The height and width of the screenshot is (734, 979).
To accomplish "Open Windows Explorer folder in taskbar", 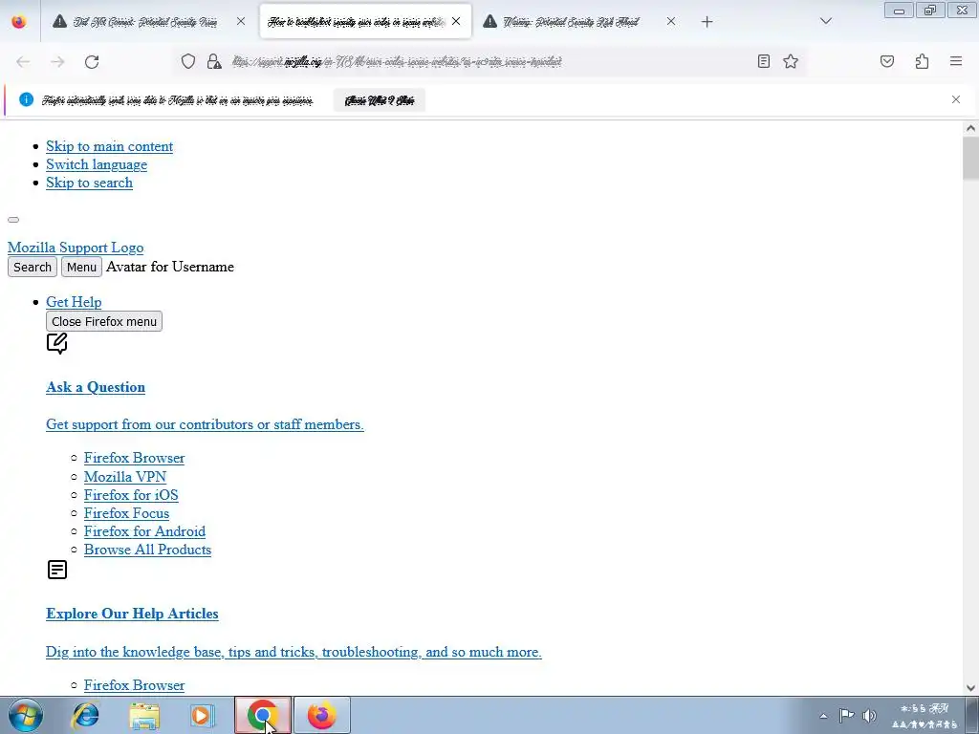I will (x=144, y=715).
